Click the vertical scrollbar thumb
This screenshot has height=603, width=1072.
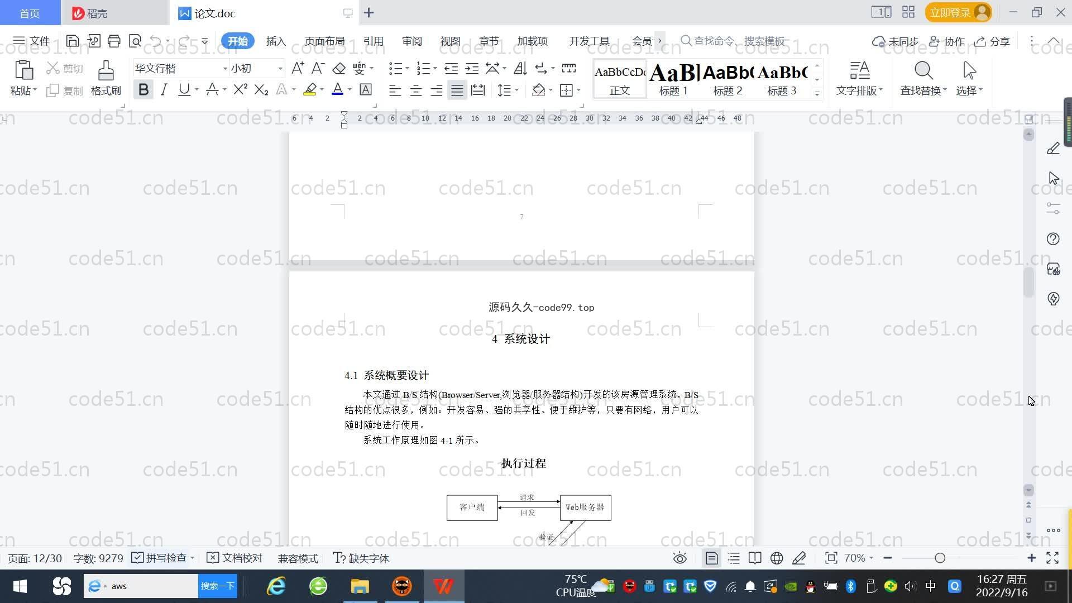(x=1028, y=282)
